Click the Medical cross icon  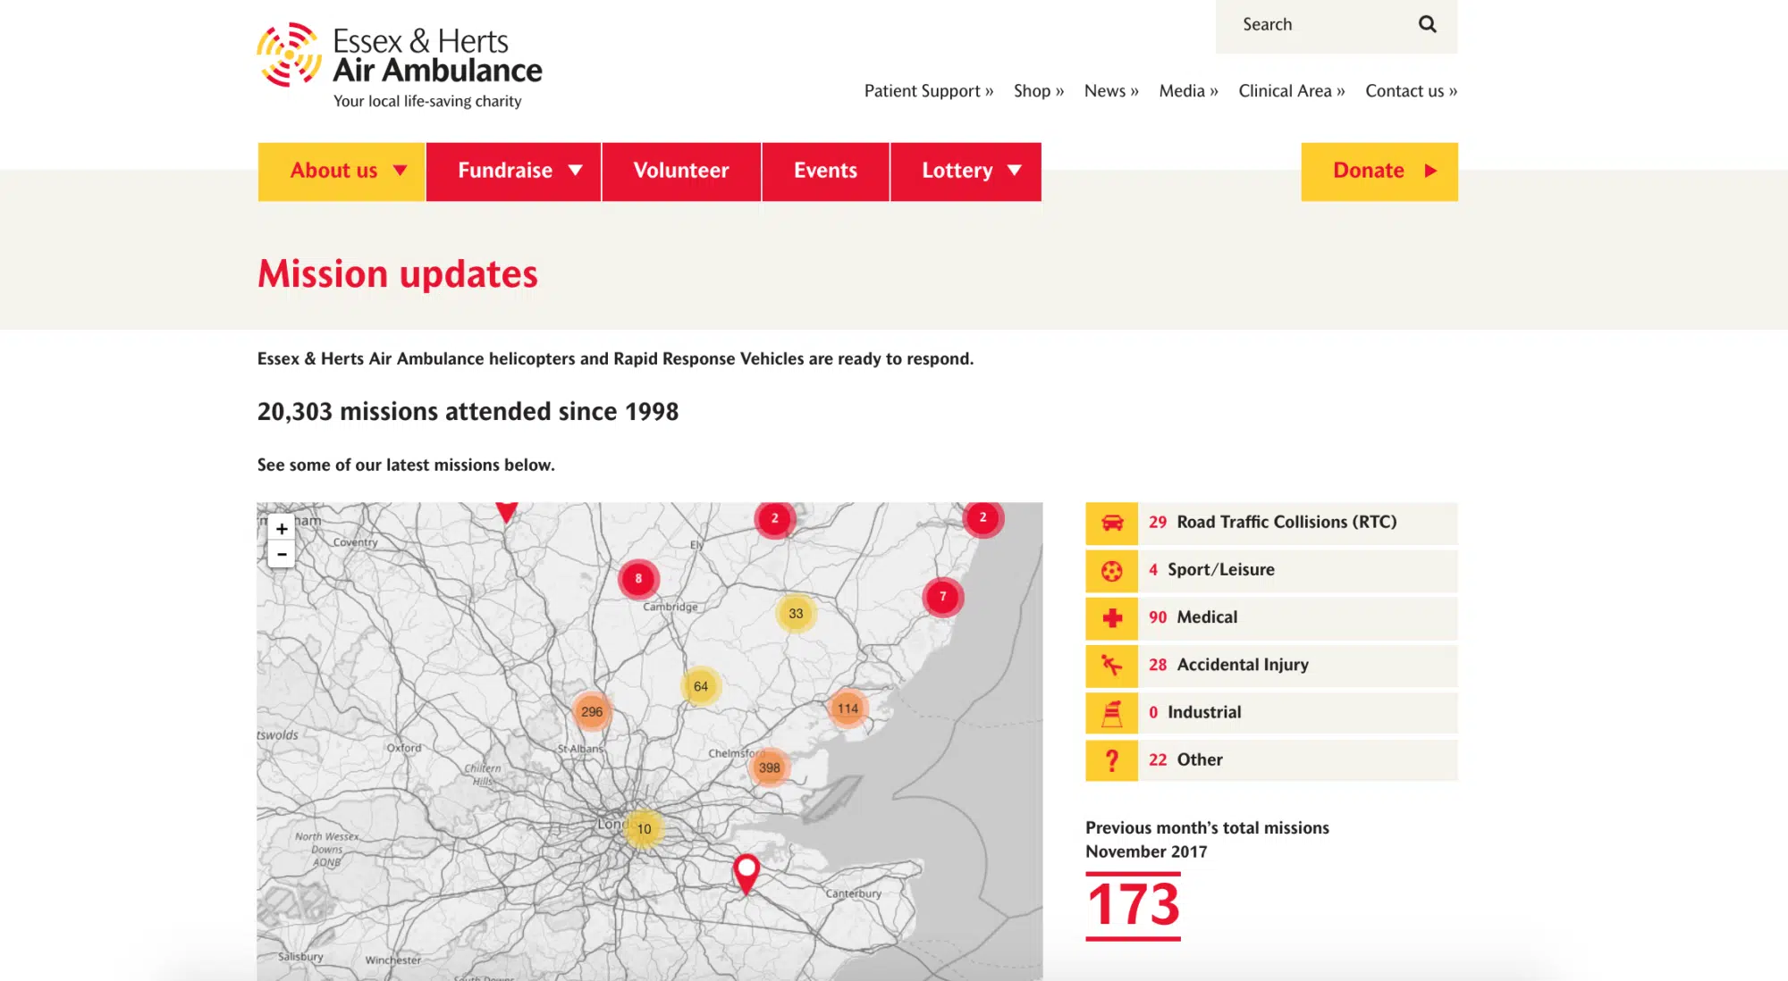(x=1111, y=618)
